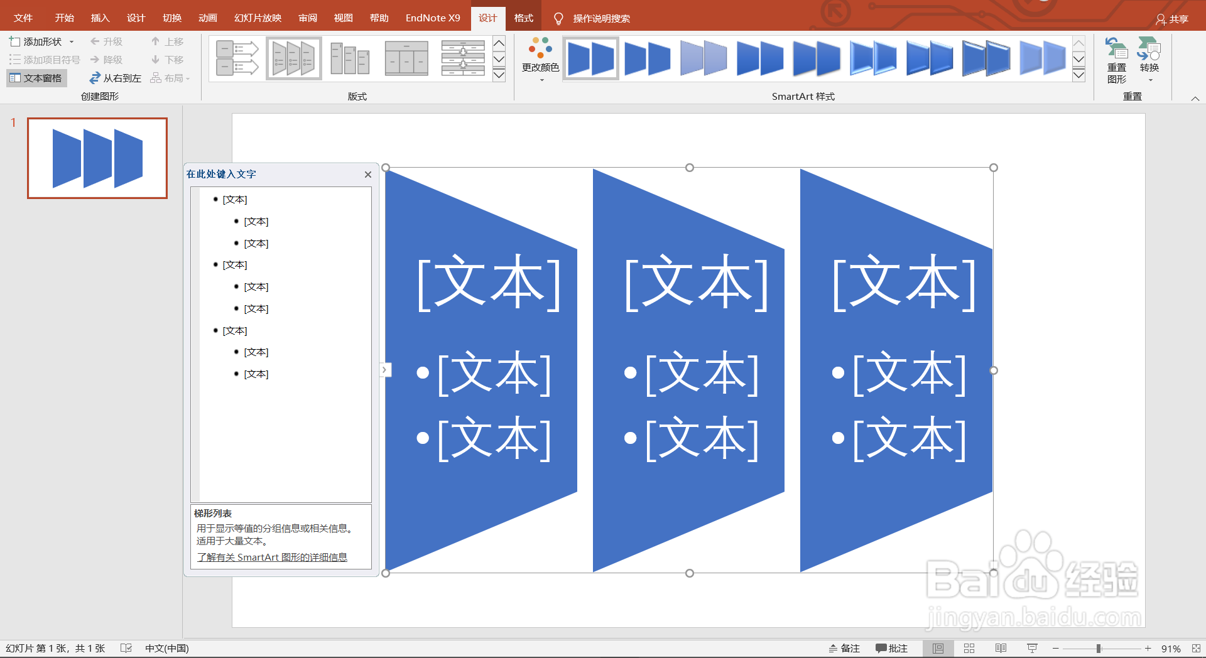Click Promote (升级) arrow
The width and height of the screenshot is (1206, 658).
pos(106,41)
